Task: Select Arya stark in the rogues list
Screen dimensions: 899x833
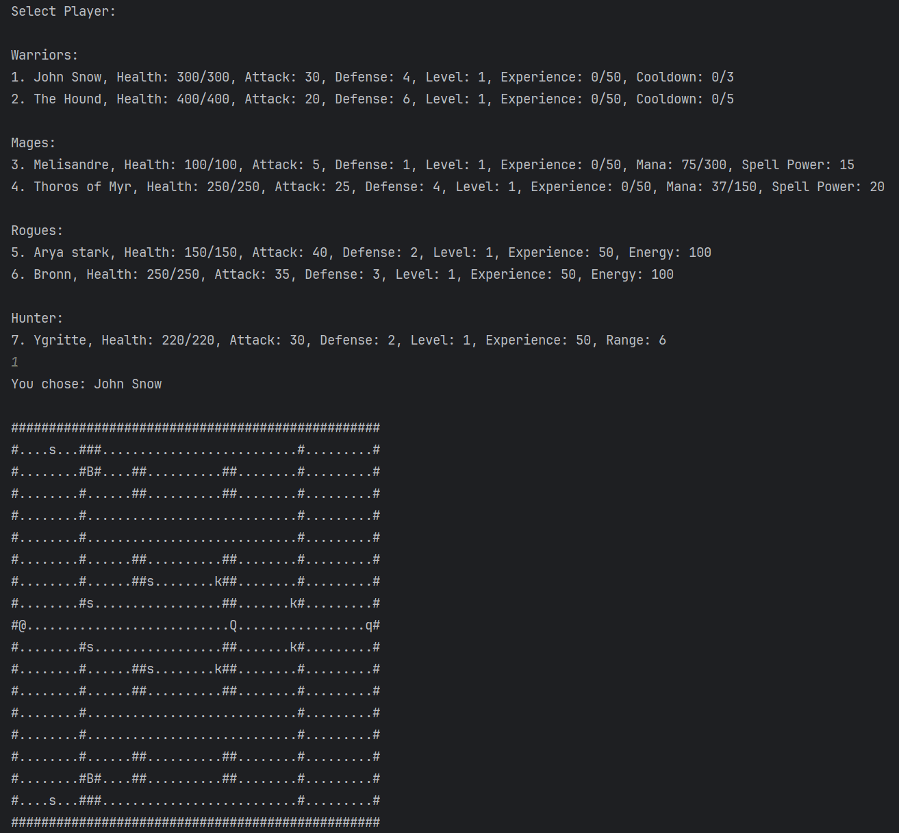Action: pos(71,253)
